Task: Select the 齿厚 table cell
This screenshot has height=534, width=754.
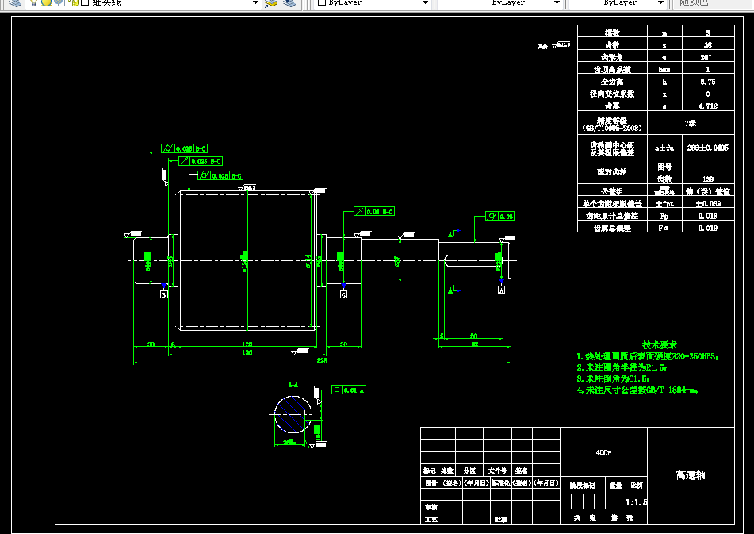Action: [x=612, y=106]
